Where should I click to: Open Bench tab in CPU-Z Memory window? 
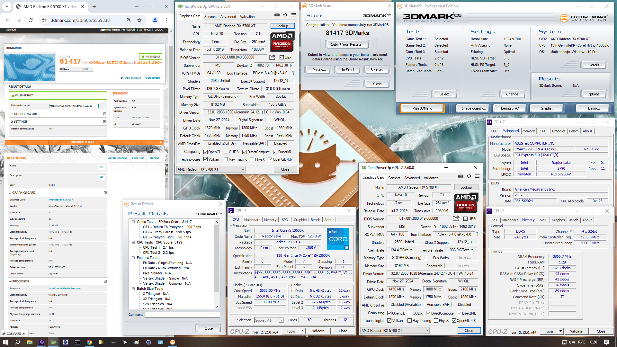click(573, 220)
